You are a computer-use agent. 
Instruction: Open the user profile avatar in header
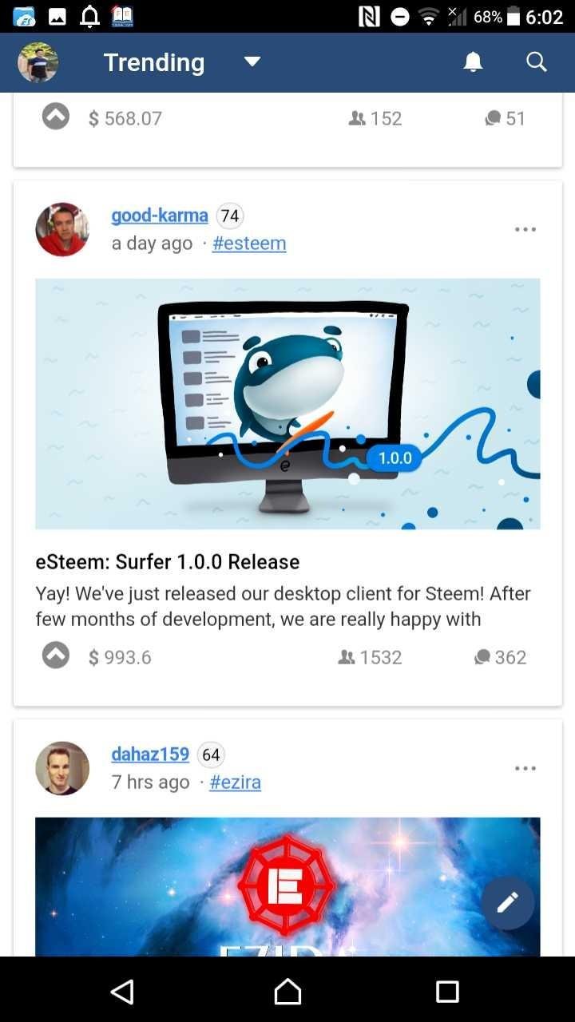(x=38, y=62)
